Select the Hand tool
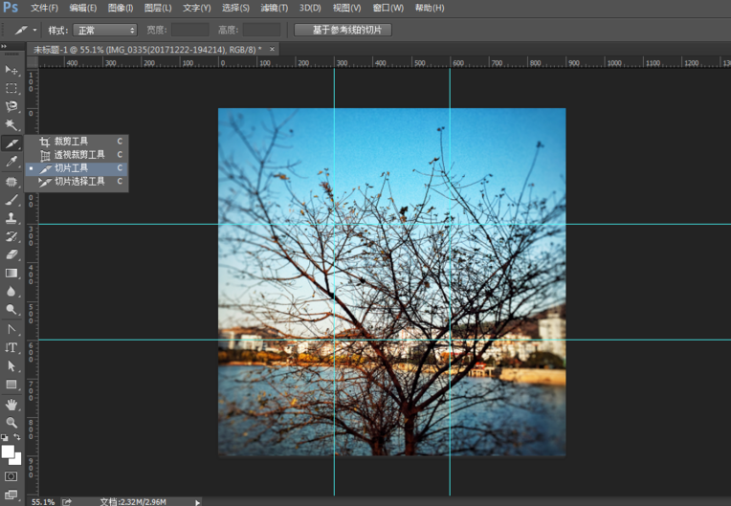This screenshot has height=506, width=731. tap(11, 404)
